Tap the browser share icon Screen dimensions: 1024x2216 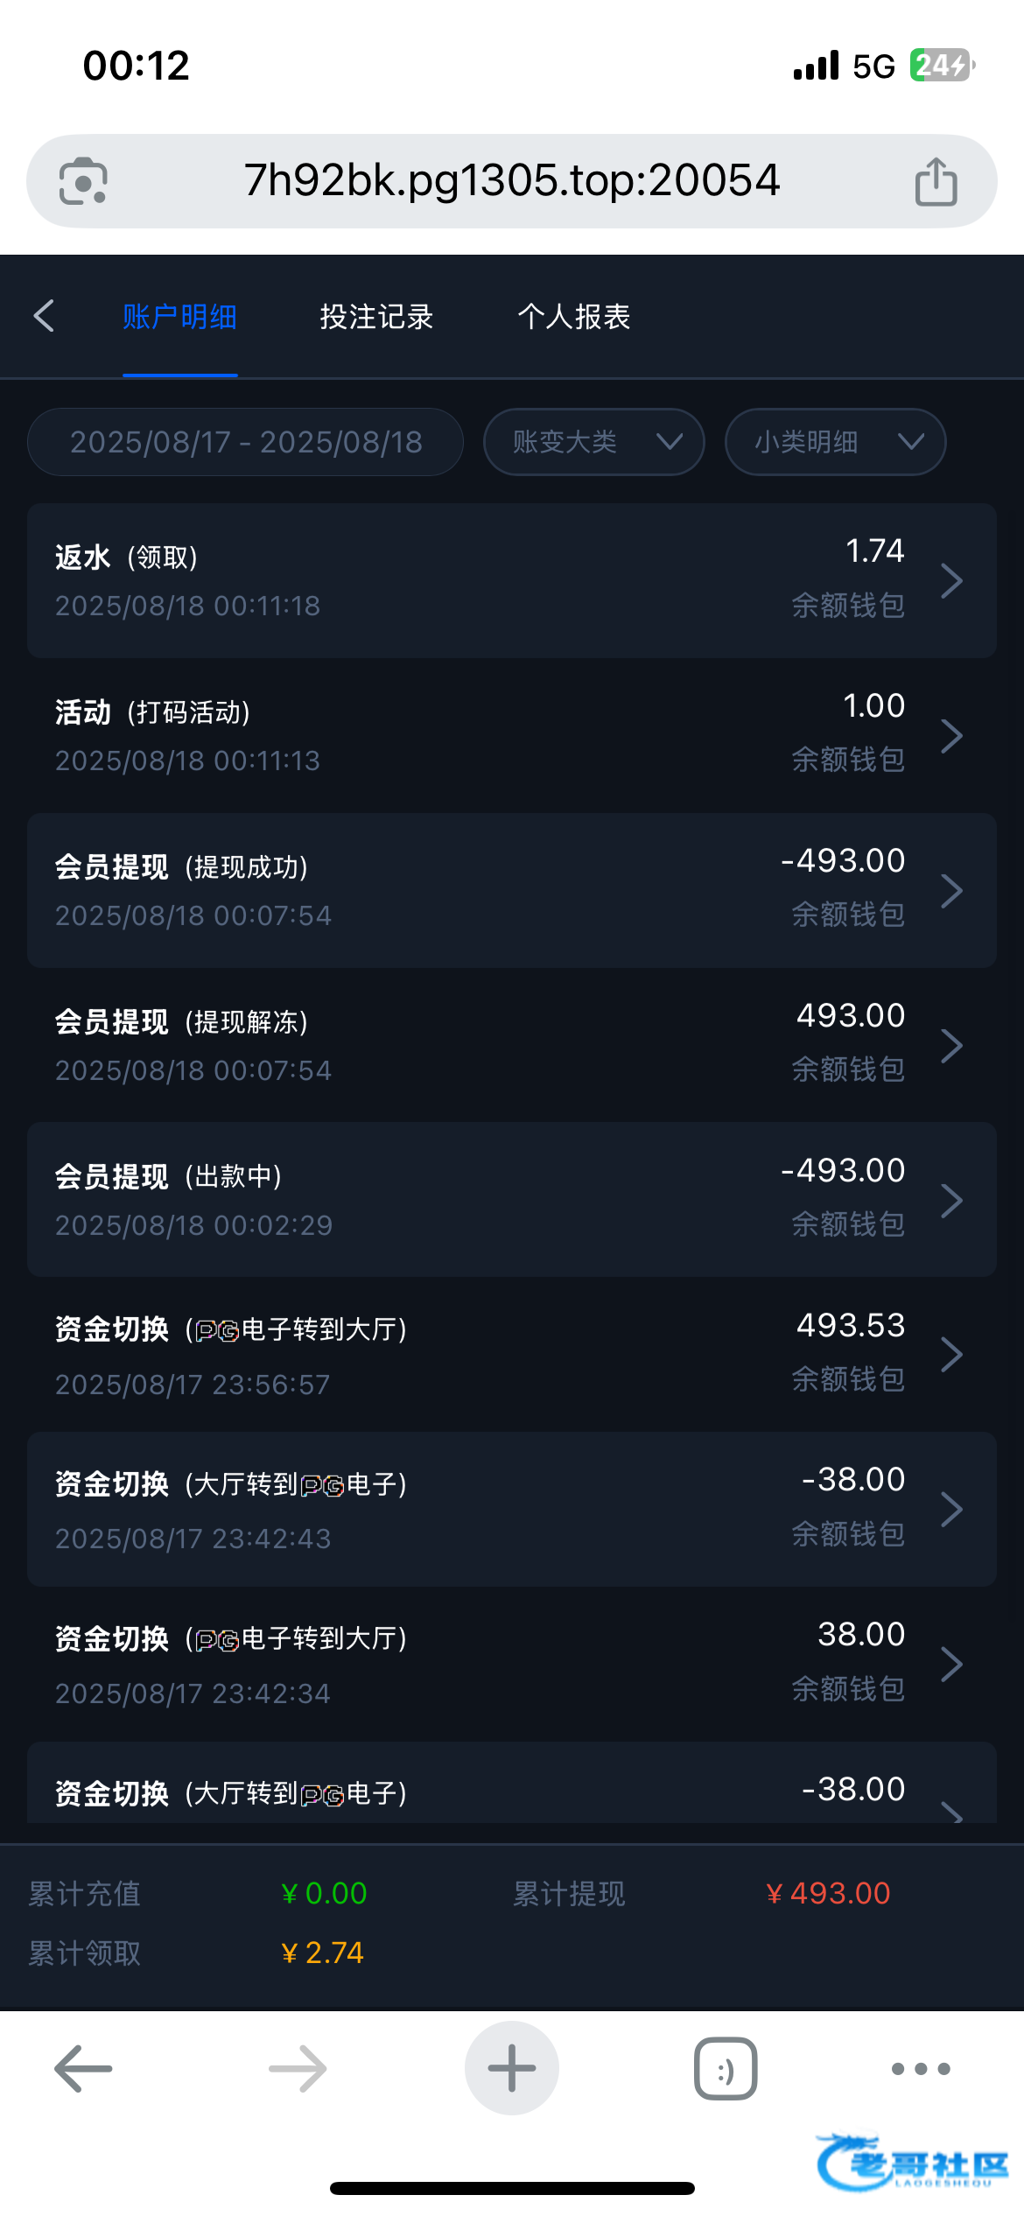point(936,181)
